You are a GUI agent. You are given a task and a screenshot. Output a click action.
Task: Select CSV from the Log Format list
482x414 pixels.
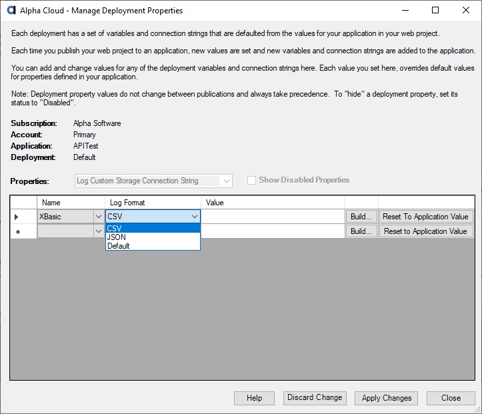coord(153,229)
